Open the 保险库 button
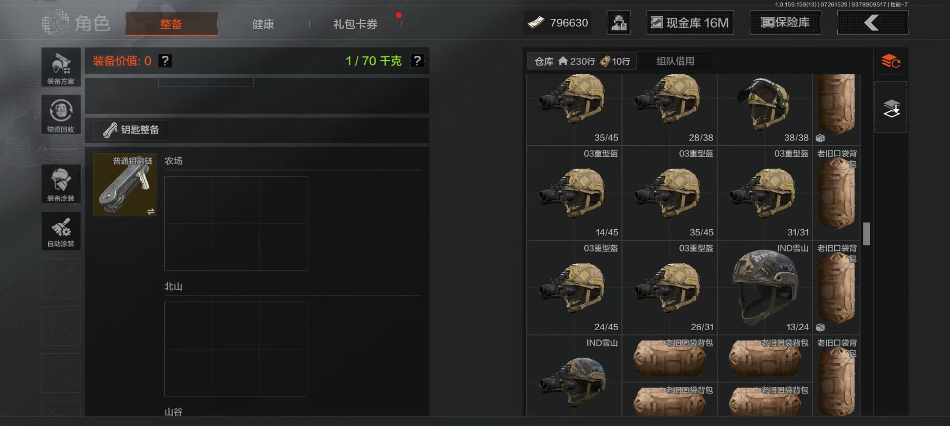This screenshot has height=426, width=950. click(x=785, y=23)
